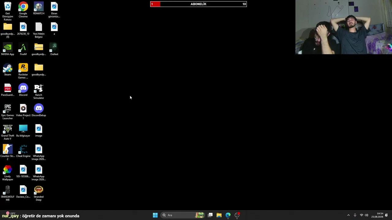Select the Epic Games Launcher icon
The image size is (392, 220).
(x=8, y=112)
